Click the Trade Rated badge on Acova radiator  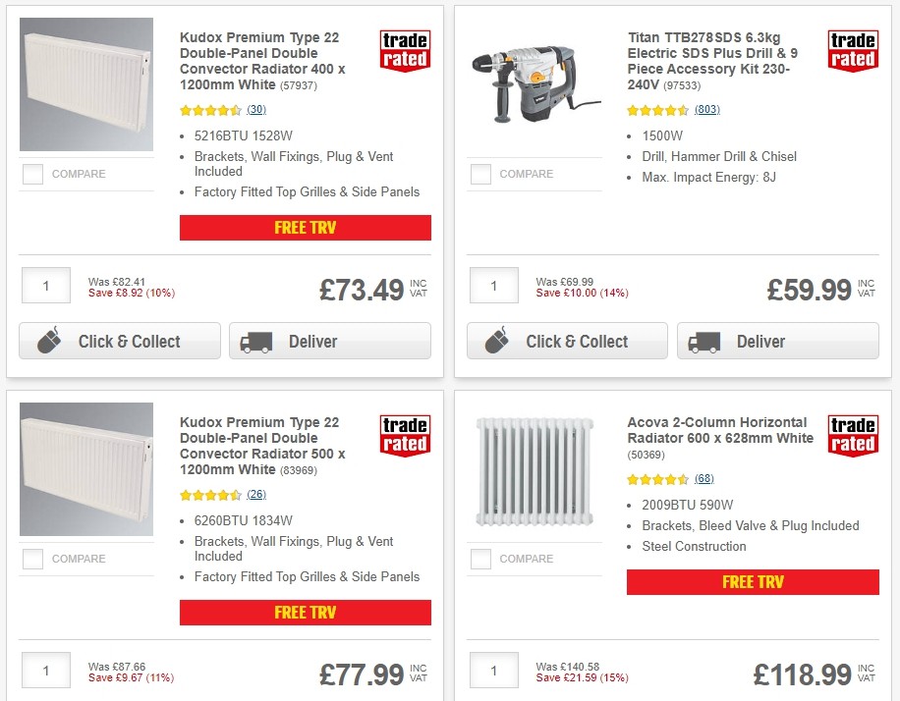pyautogui.click(x=853, y=436)
